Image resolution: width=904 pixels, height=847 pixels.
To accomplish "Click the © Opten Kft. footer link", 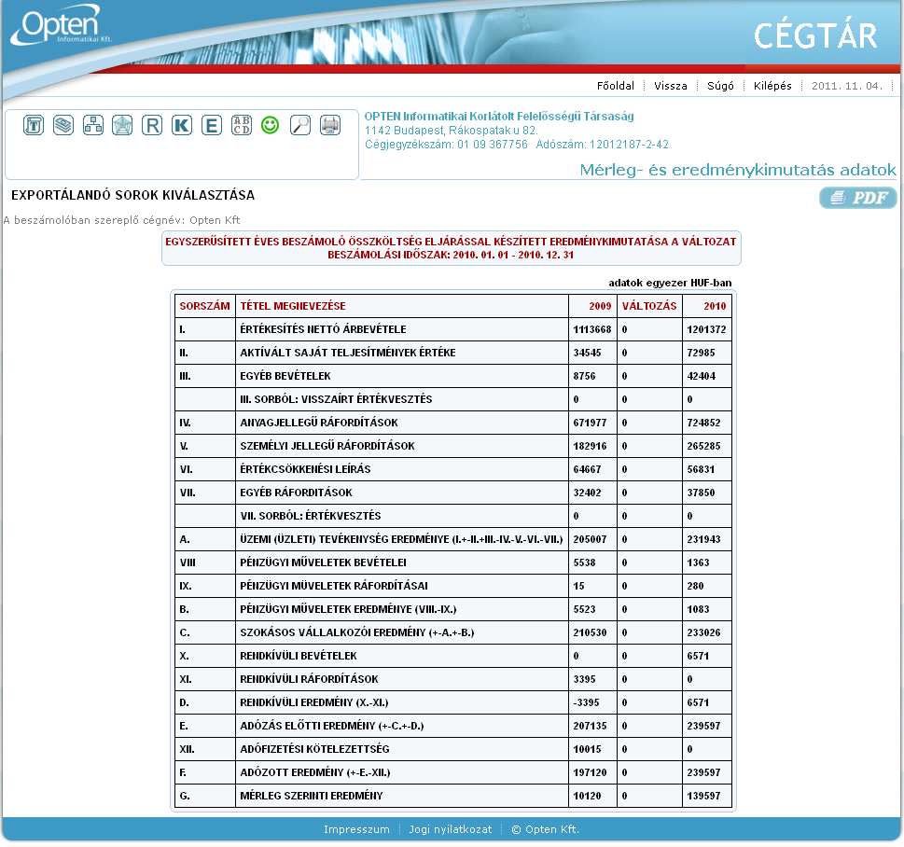I will [x=546, y=829].
